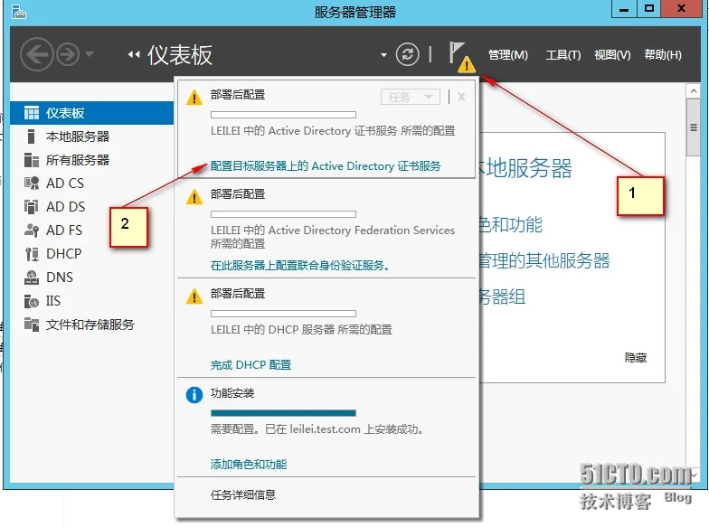Click the 需要配置 installation success message
This screenshot has height=527, width=709.
318,429
